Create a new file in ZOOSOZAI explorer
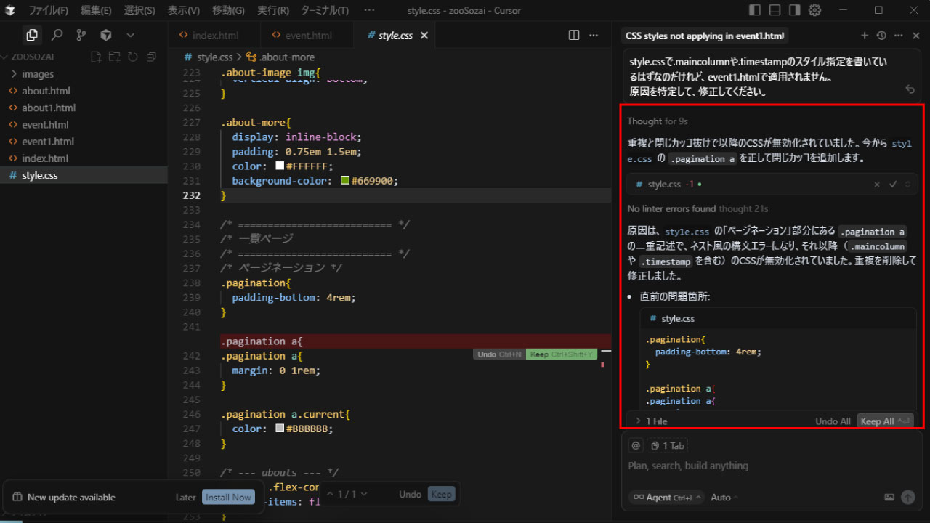This screenshot has width=930, height=523. 96,57
